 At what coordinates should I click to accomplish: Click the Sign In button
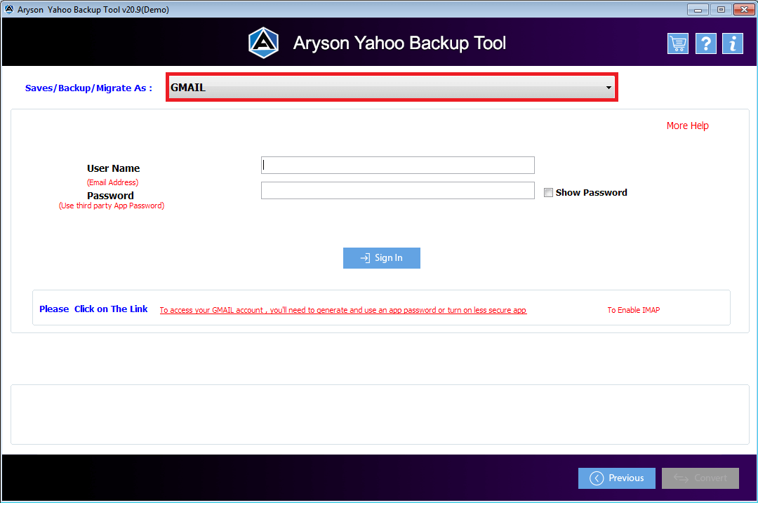(382, 258)
